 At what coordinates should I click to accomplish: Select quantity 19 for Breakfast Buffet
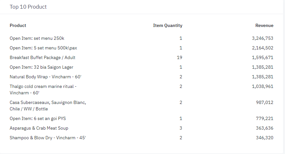point(179,57)
